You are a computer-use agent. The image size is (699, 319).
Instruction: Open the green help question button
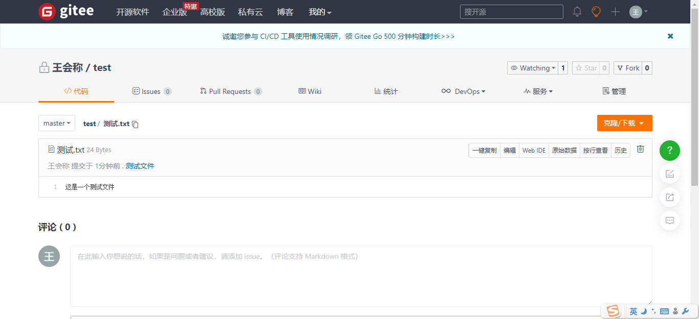coord(670,151)
